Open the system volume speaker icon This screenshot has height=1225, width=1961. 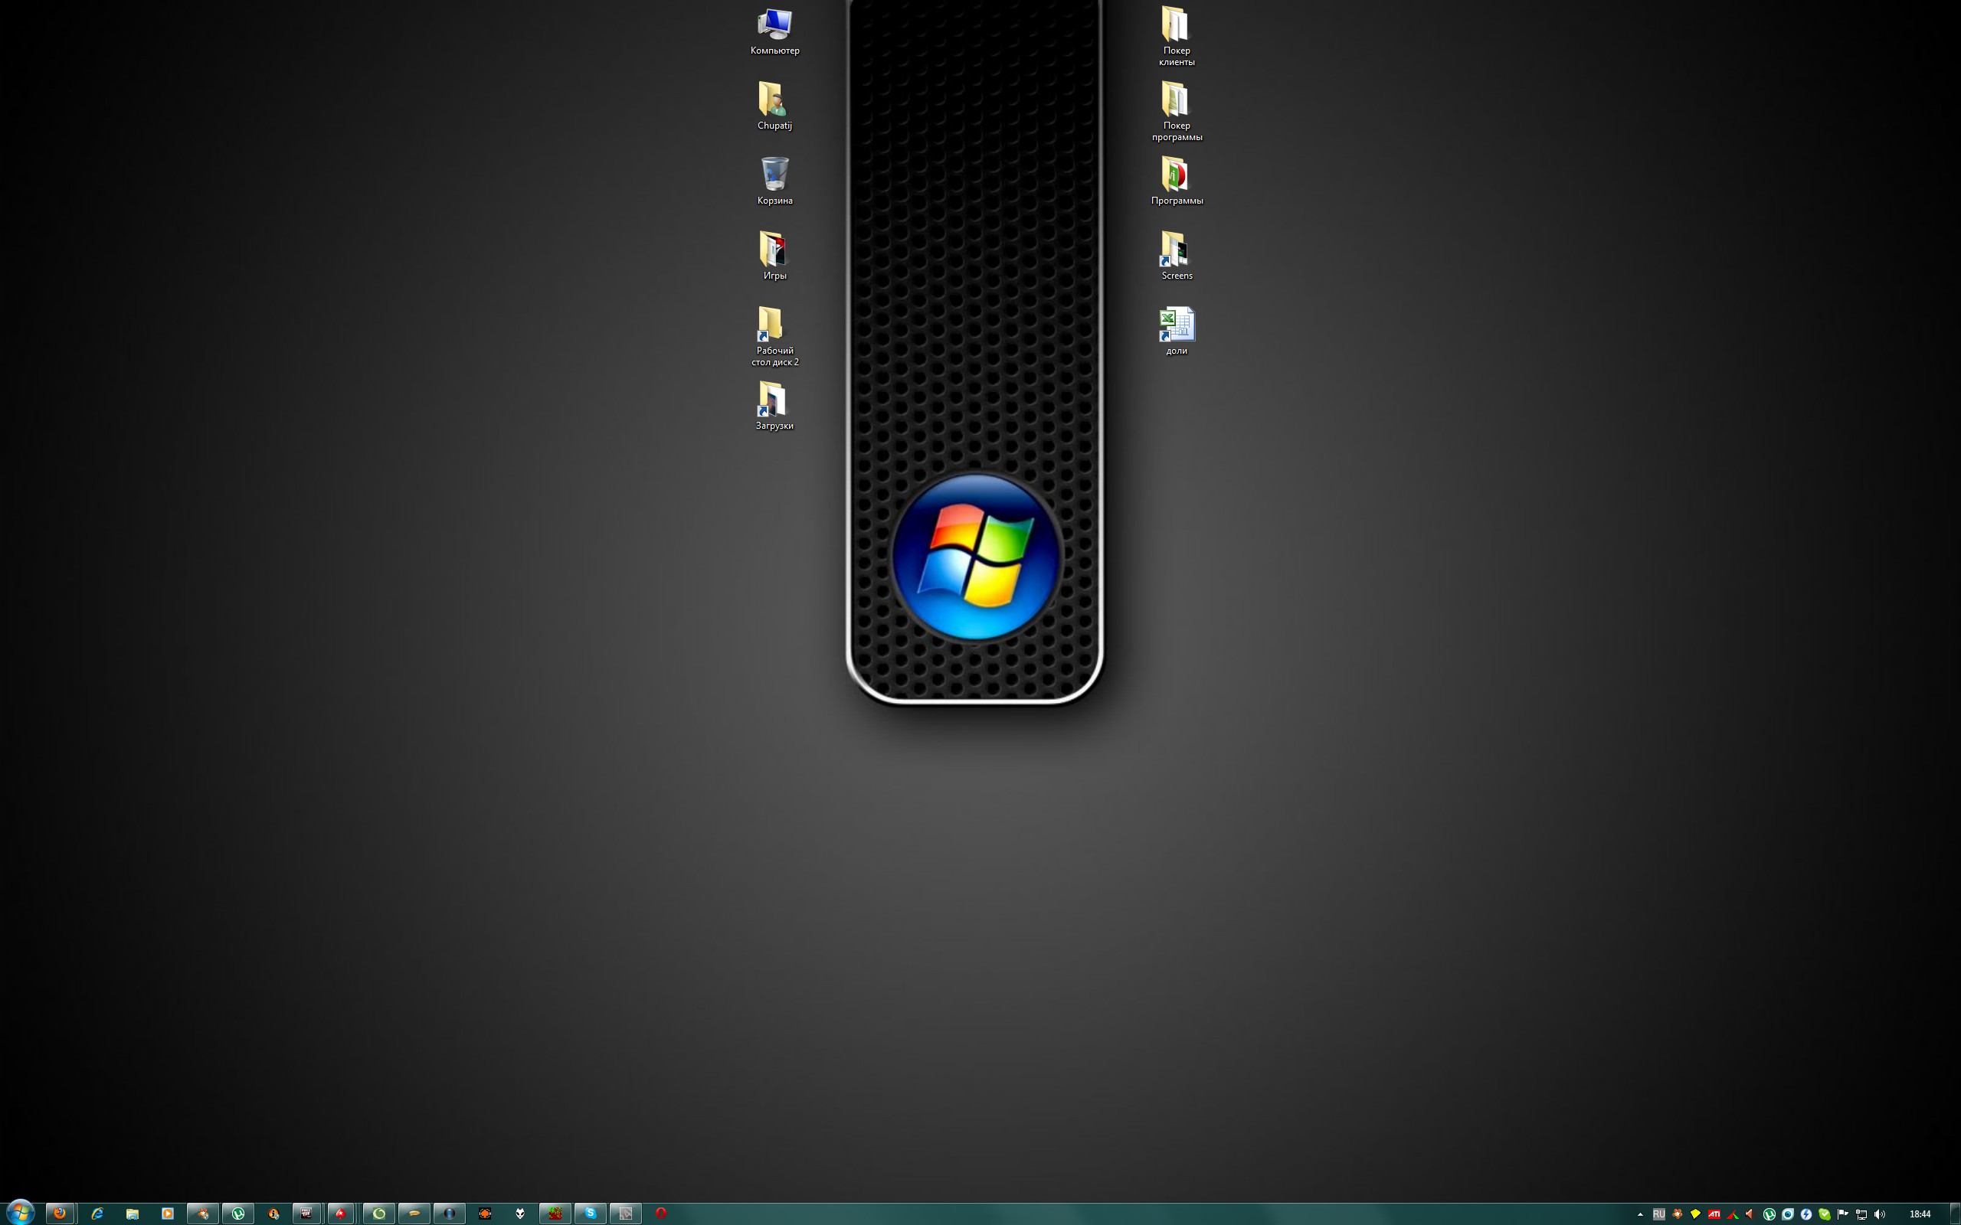[1880, 1214]
